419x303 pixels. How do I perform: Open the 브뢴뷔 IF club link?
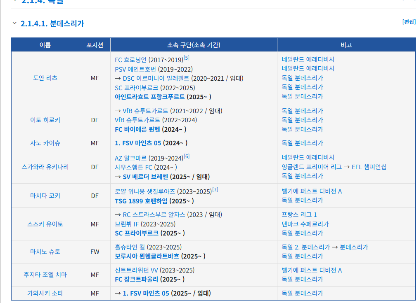pos(127,224)
